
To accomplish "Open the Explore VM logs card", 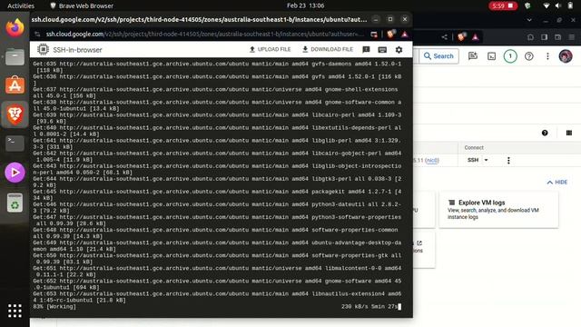I will [x=498, y=210].
